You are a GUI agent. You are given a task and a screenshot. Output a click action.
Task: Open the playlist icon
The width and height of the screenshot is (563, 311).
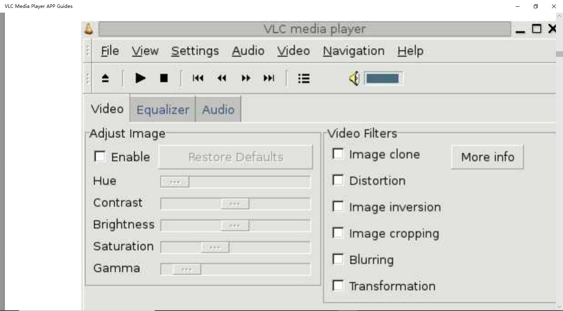tap(304, 79)
